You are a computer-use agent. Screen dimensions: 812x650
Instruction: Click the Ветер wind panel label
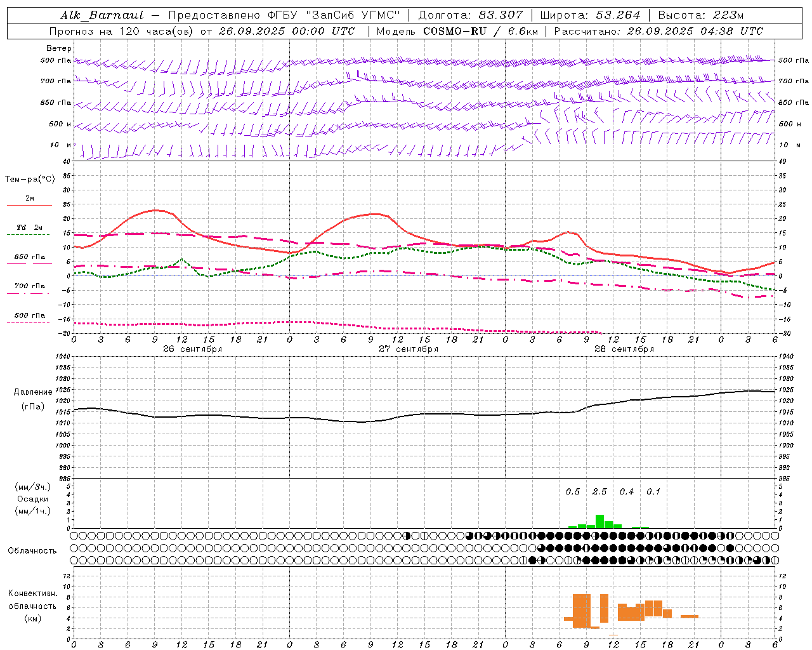coord(59,48)
